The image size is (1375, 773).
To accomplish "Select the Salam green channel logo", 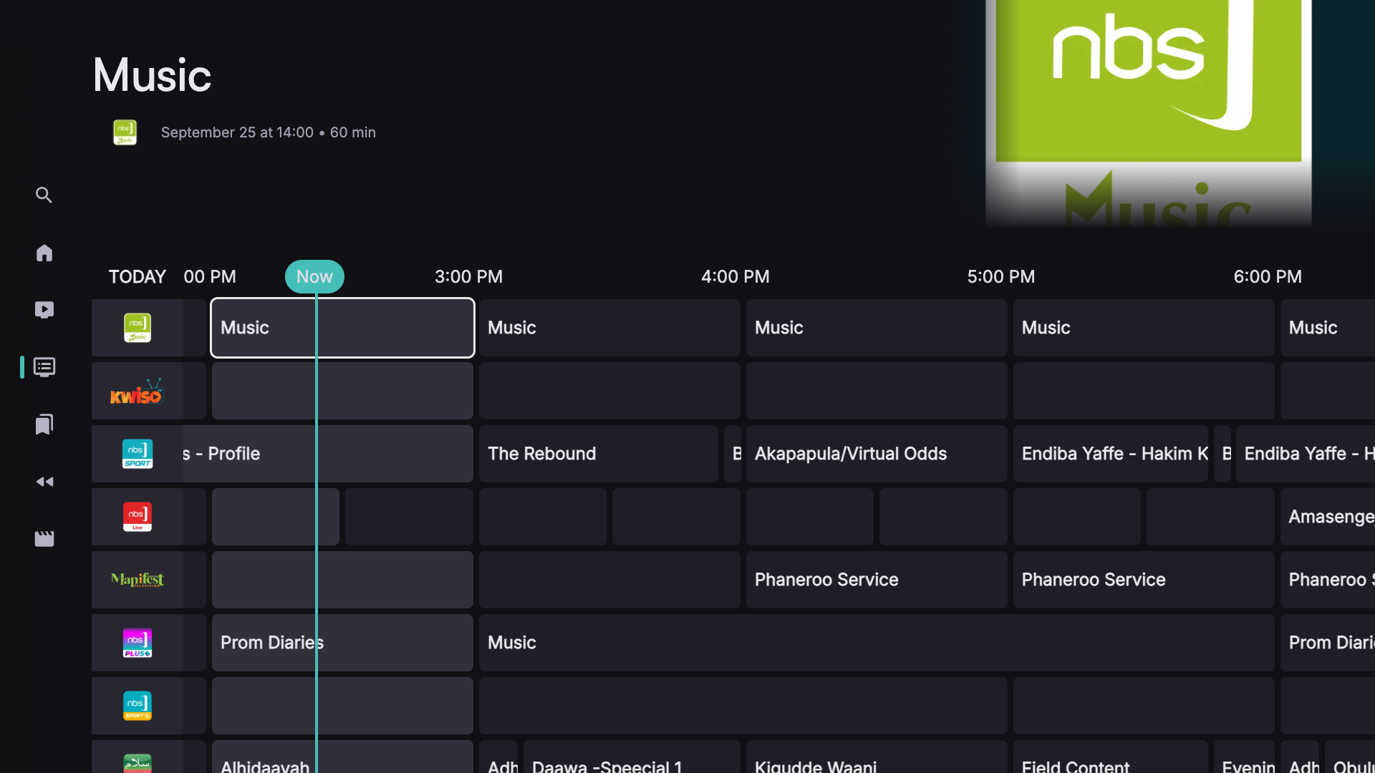I will [x=137, y=763].
